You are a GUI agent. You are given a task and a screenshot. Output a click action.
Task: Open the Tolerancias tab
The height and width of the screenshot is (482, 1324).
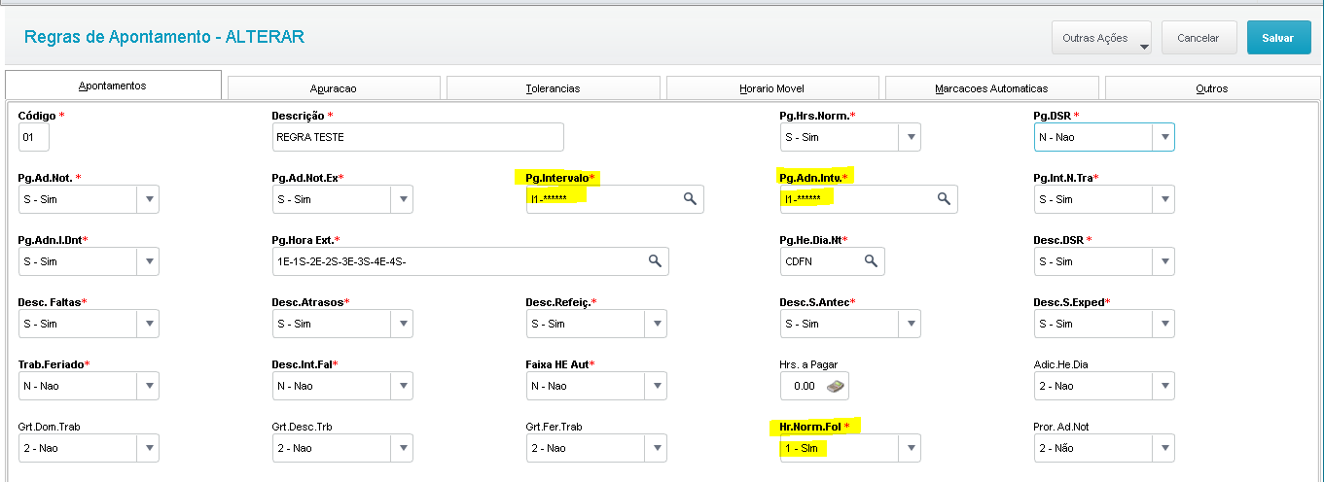(553, 88)
